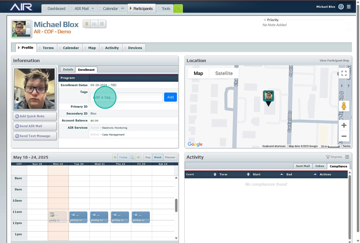The image size is (360, 243).
Task: Click Send Text Message button
Action: click(x=35, y=136)
